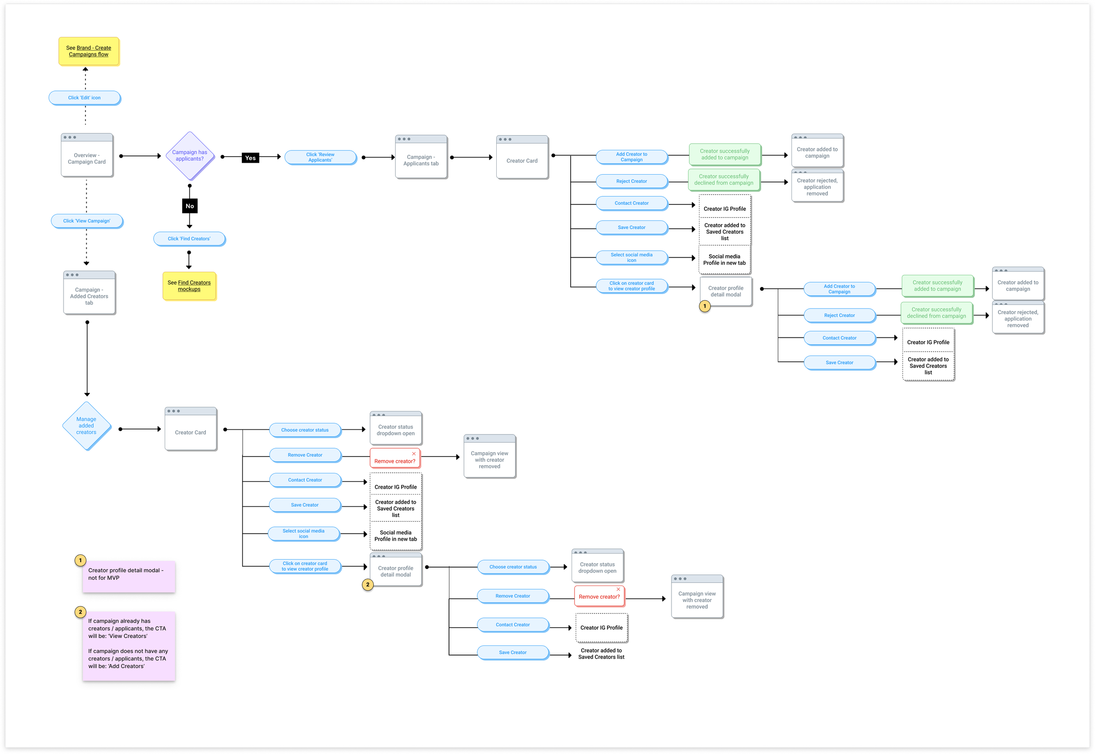Select the Click 'Edit' icon action pill
The image size is (1095, 754).
(84, 98)
